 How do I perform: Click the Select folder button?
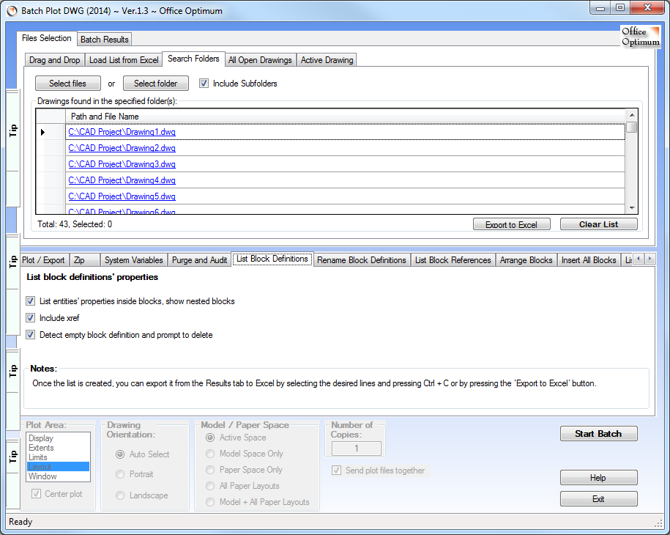[x=155, y=84]
